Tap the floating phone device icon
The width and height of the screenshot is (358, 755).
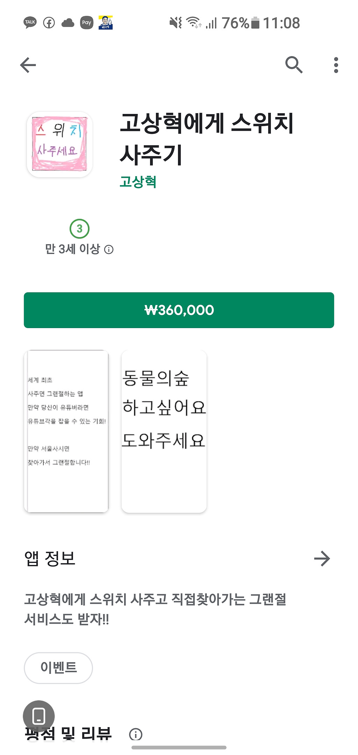click(x=39, y=716)
